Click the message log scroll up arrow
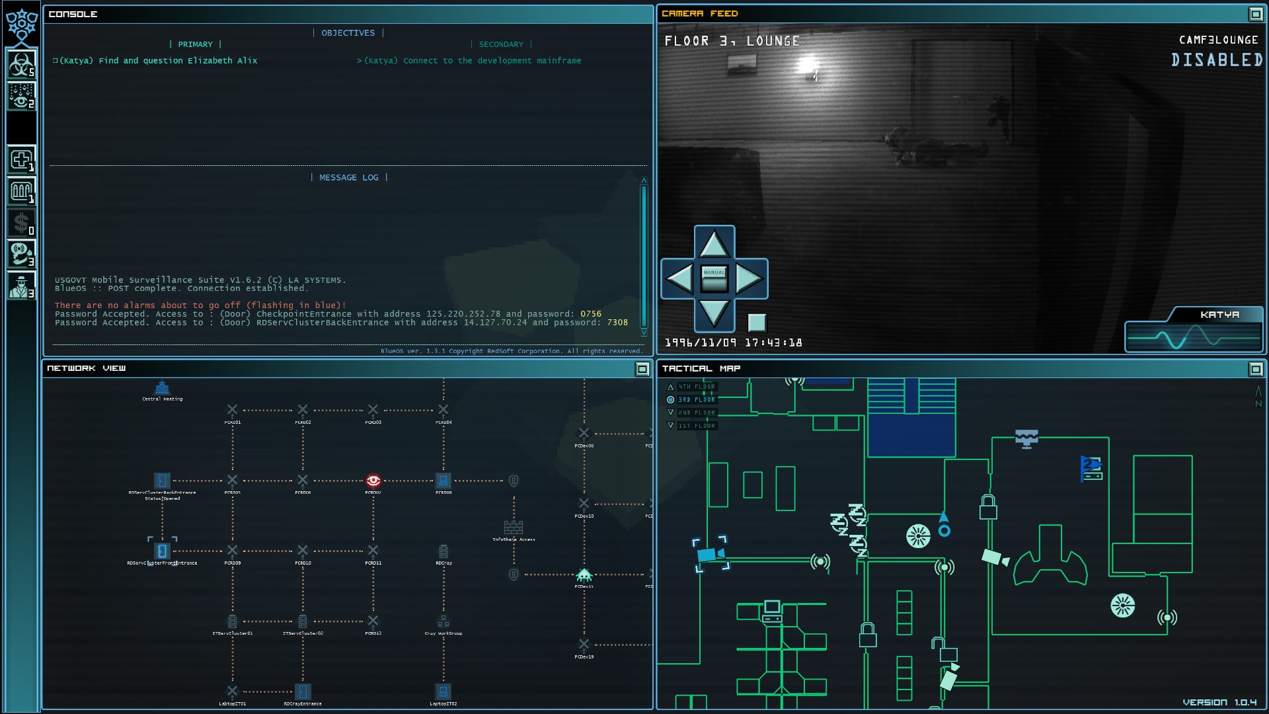Image resolution: width=1269 pixels, height=714 pixels. [x=644, y=180]
